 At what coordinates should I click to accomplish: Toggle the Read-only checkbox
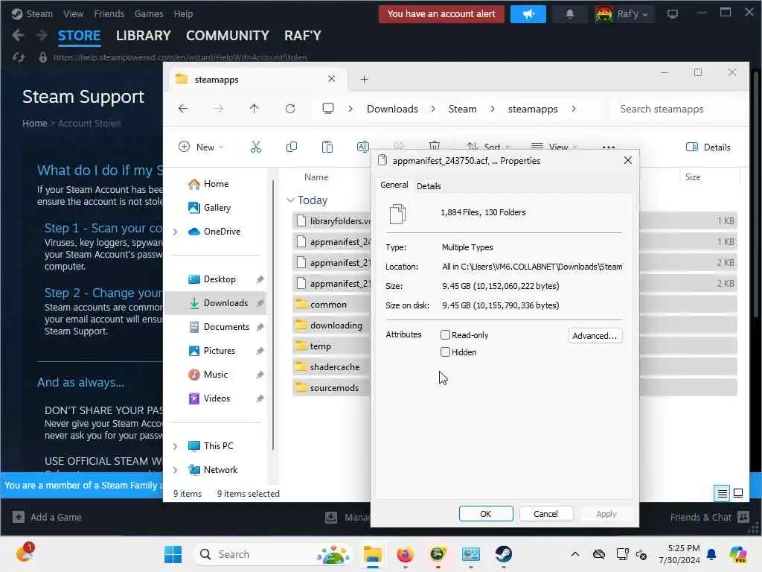pyautogui.click(x=445, y=334)
